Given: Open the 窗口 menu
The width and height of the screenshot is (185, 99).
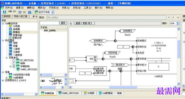Looking at the screenshot, I should coord(99,8).
